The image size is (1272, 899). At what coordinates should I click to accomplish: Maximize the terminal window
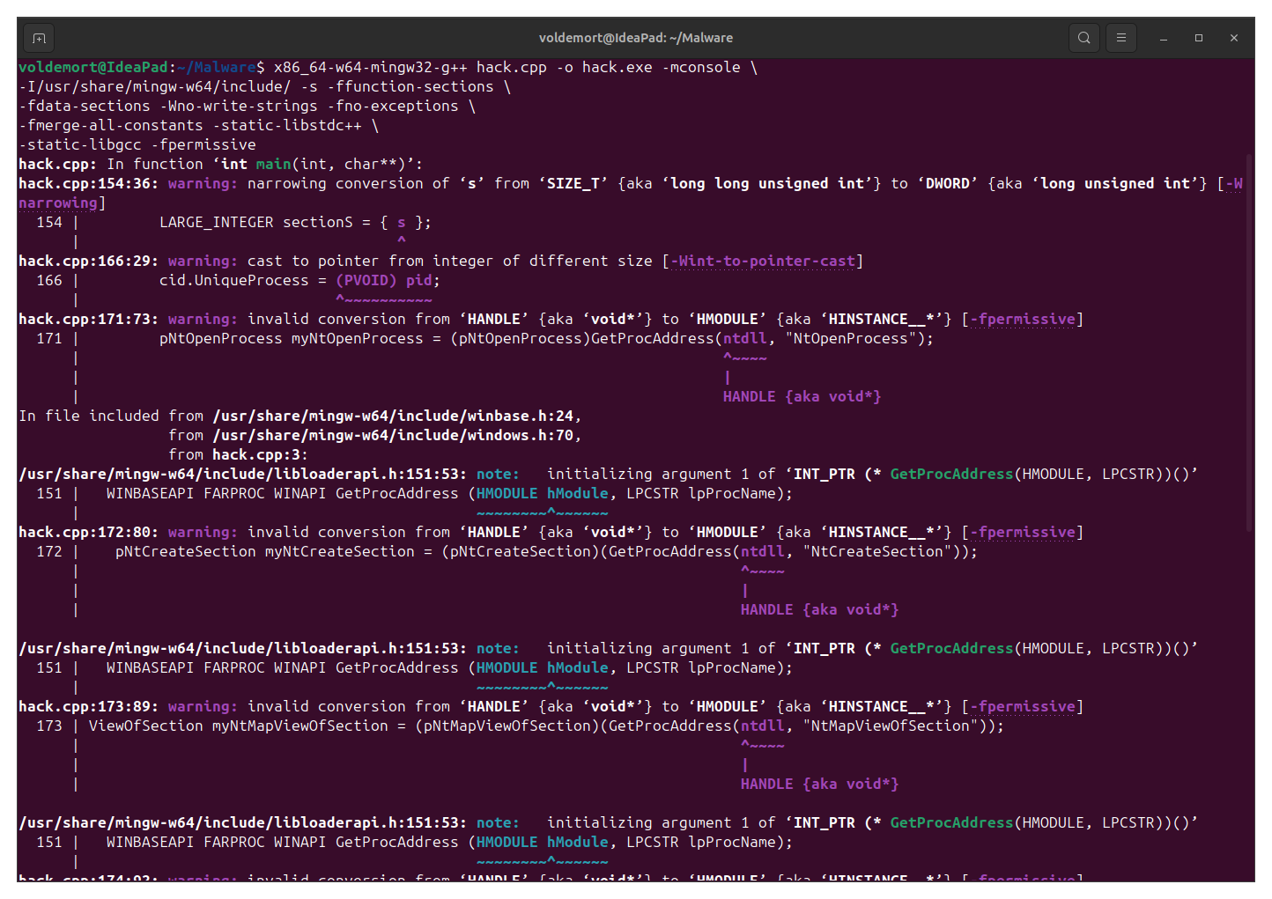1199,38
